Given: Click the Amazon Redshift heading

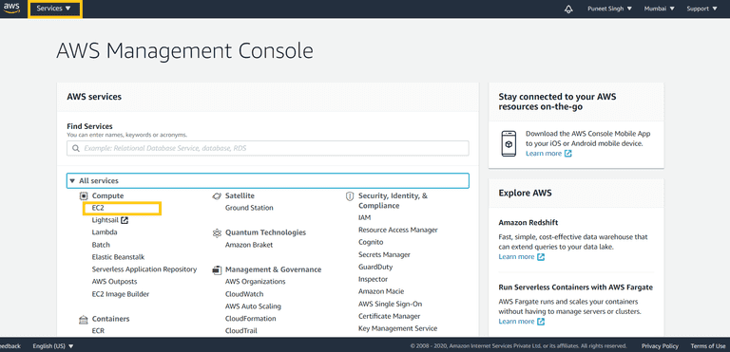Looking at the screenshot, I should (x=528, y=223).
